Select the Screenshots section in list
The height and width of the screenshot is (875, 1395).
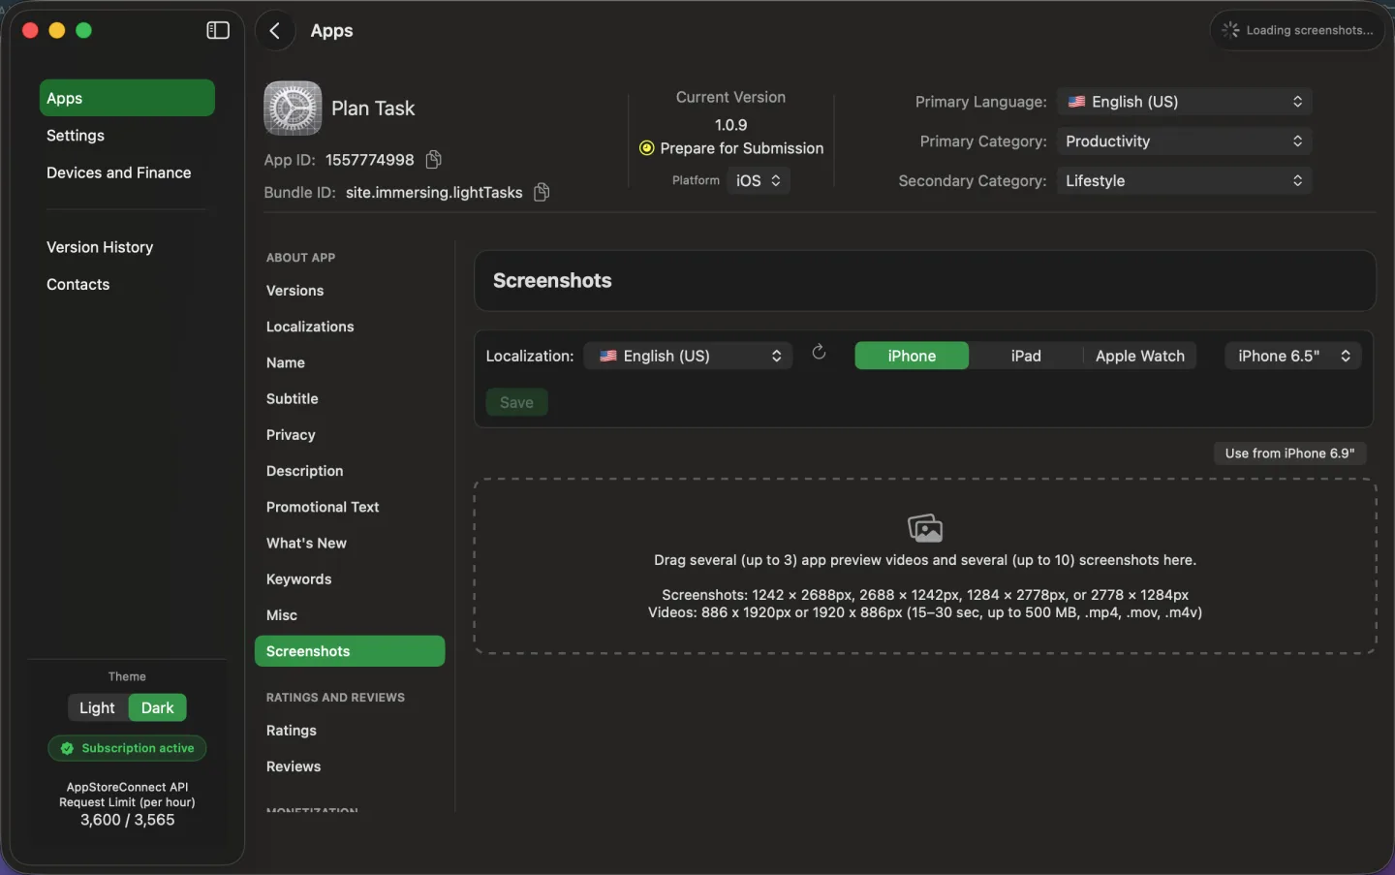[350, 651]
